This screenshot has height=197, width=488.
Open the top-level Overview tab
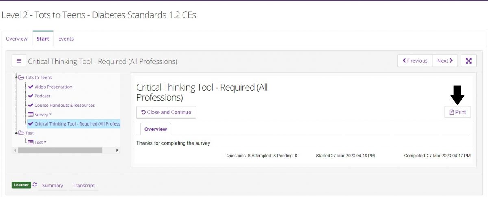click(x=17, y=39)
